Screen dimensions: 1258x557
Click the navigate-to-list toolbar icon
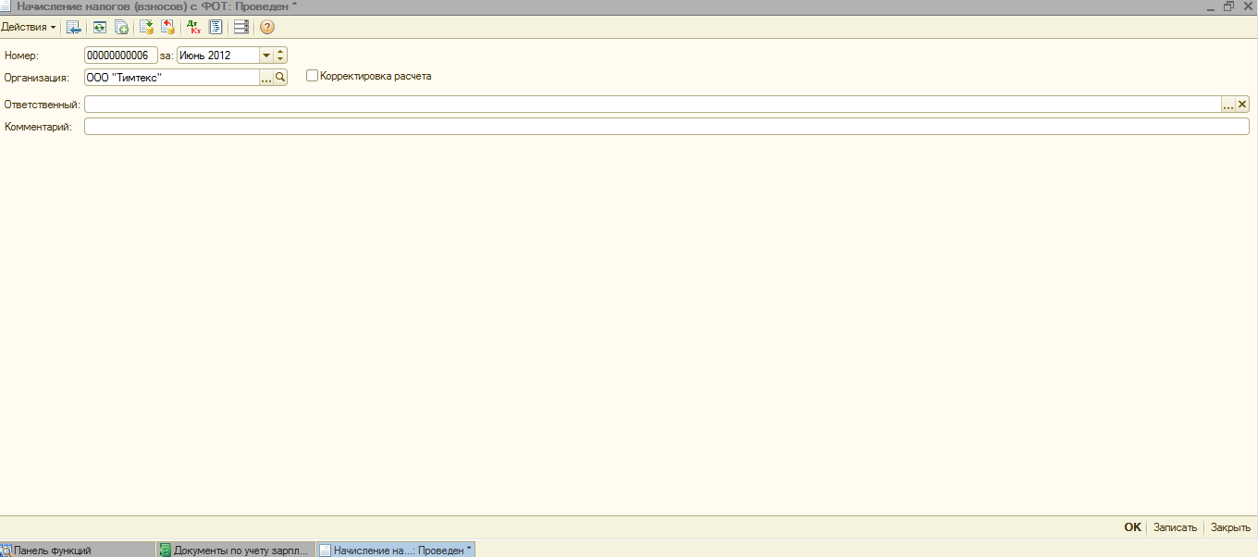74,27
